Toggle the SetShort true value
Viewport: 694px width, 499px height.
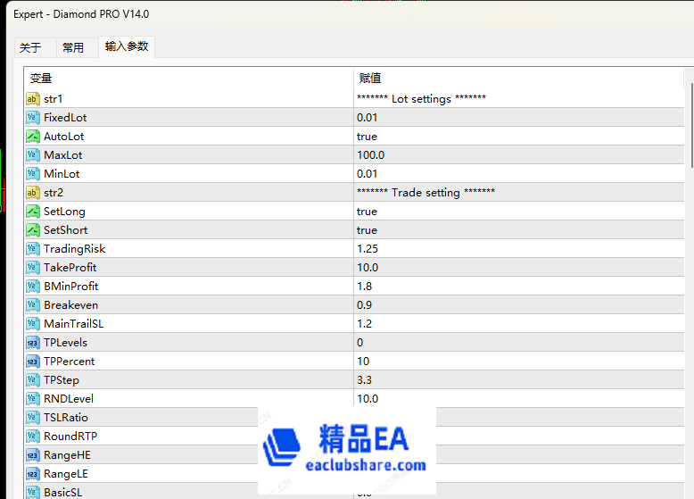pyautogui.click(x=367, y=230)
